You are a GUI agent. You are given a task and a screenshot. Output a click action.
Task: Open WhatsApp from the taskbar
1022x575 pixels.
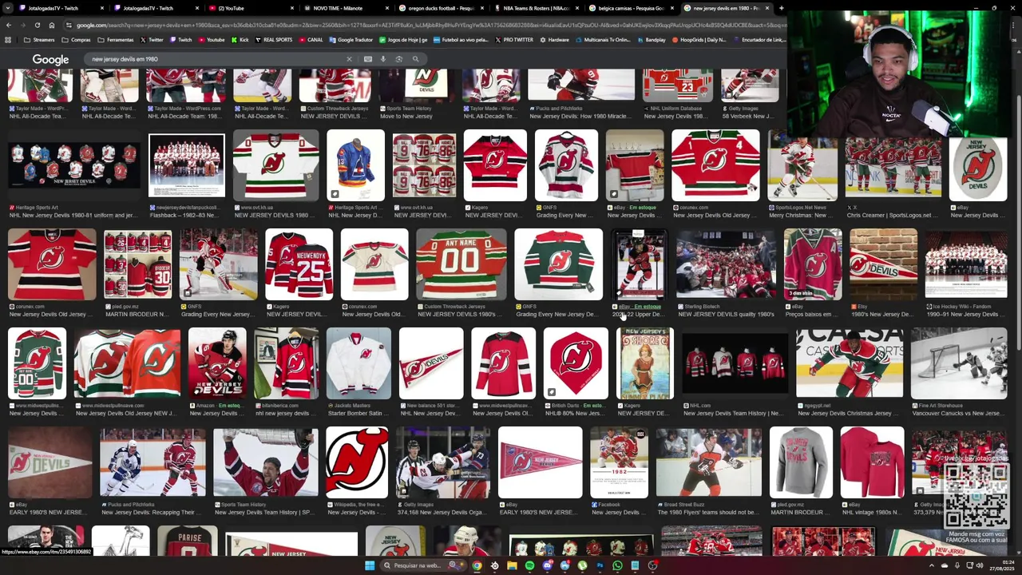point(617,565)
